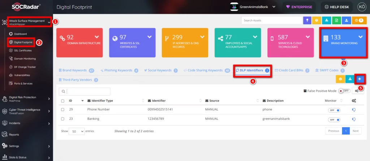370x161 pixels.
Task: Click the Search Assets input field
Action: 272,20
